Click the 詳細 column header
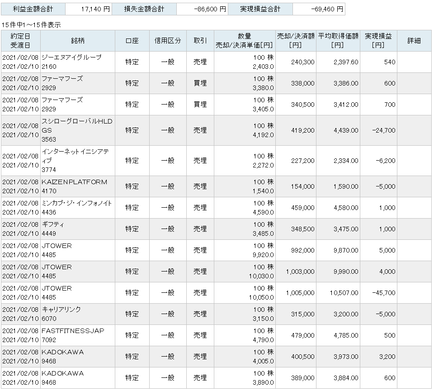 [414, 41]
